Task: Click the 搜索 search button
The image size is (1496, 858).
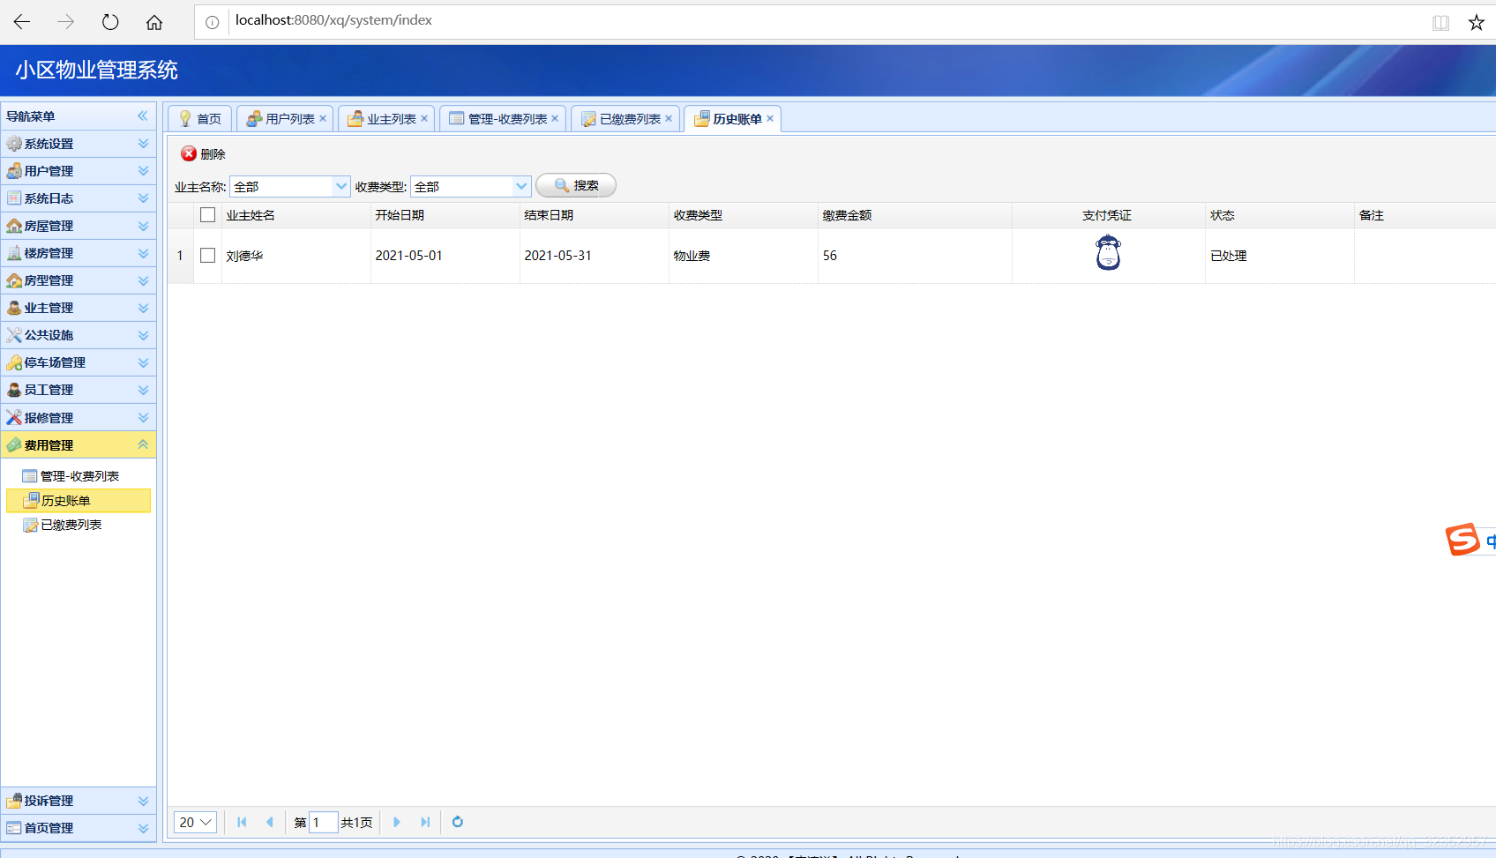Action: [x=576, y=185]
